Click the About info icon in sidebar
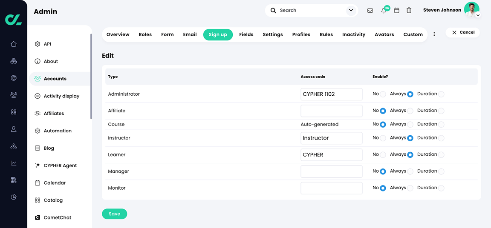Screen dimensions: 491x228 click(38, 61)
